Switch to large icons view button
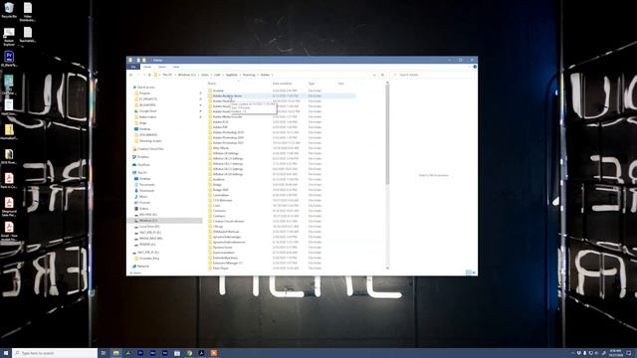This screenshot has height=358, width=637. pos(474,272)
